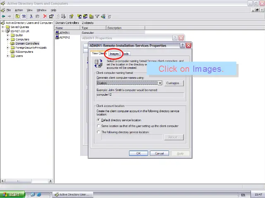Click the toolbar Help icon

[x=71, y=16]
